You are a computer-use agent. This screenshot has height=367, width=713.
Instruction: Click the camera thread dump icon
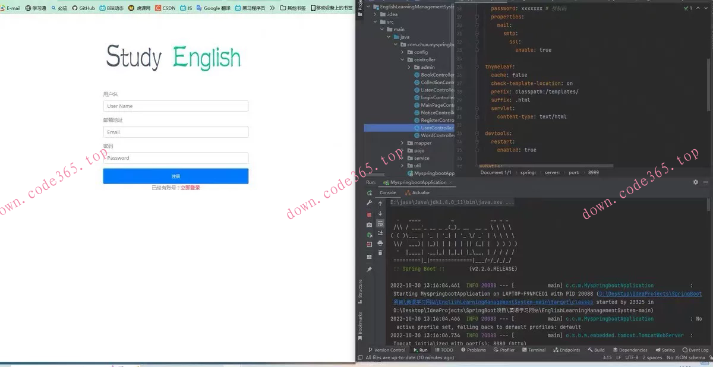(x=370, y=224)
